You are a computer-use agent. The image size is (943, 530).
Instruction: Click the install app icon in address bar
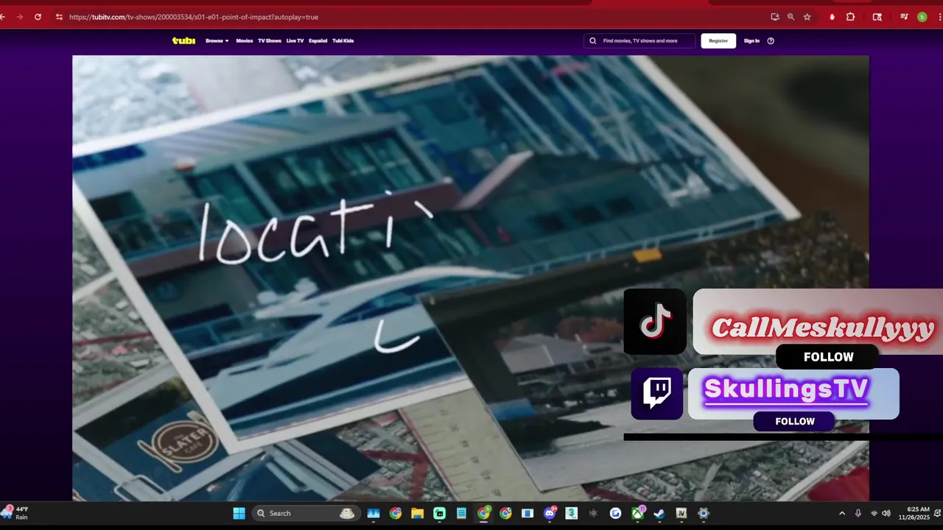[x=775, y=16]
